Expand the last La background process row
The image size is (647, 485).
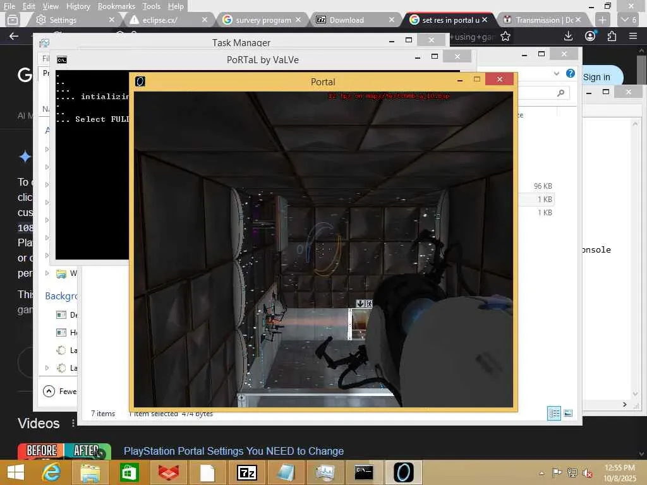[x=47, y=368]
